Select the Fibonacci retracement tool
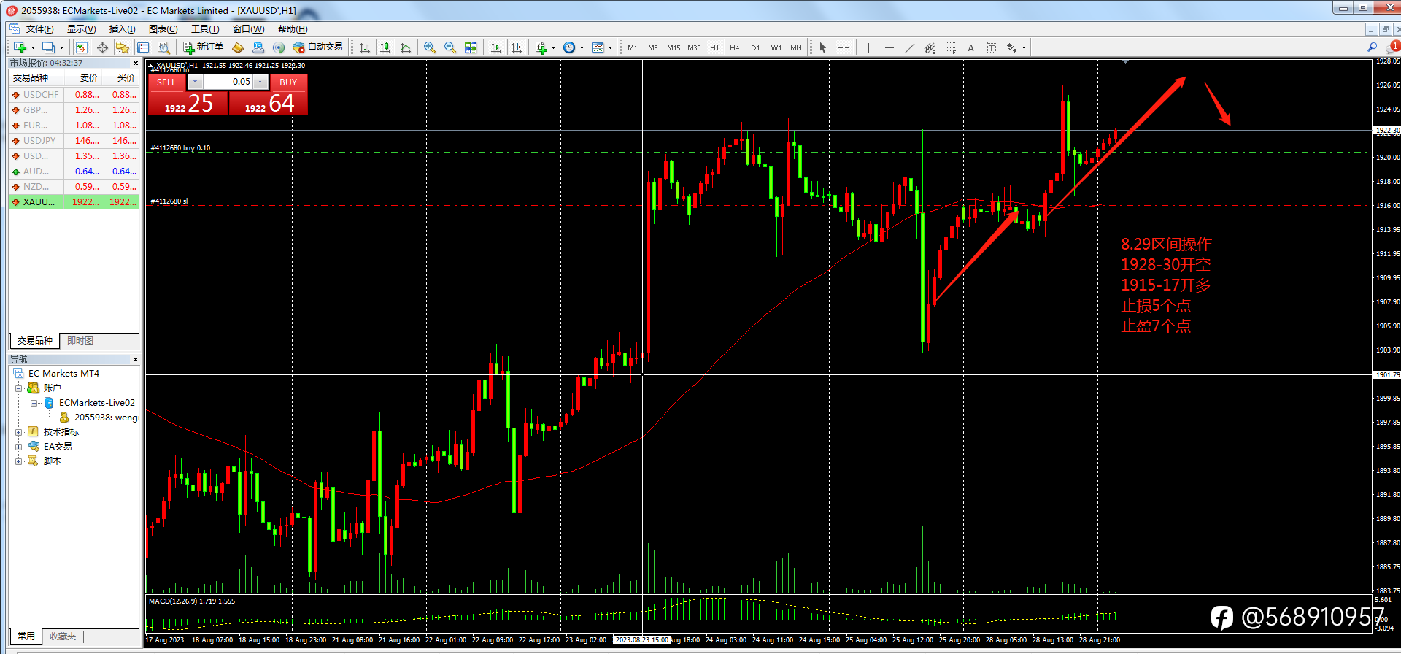 tap(950, 47)
